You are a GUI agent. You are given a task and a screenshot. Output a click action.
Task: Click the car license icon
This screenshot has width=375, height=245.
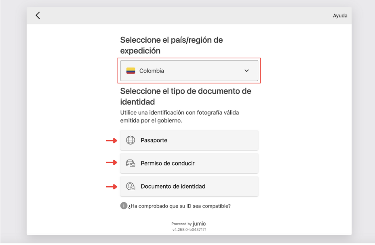pos(130,163)
